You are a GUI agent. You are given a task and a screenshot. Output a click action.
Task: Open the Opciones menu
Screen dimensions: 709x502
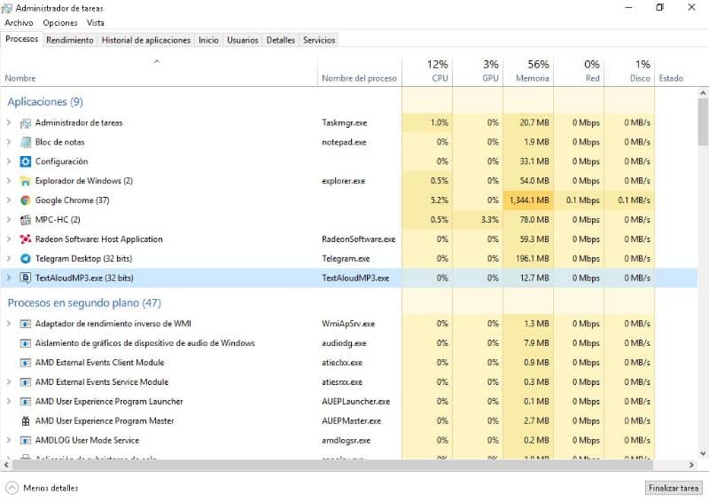(60, 23)
